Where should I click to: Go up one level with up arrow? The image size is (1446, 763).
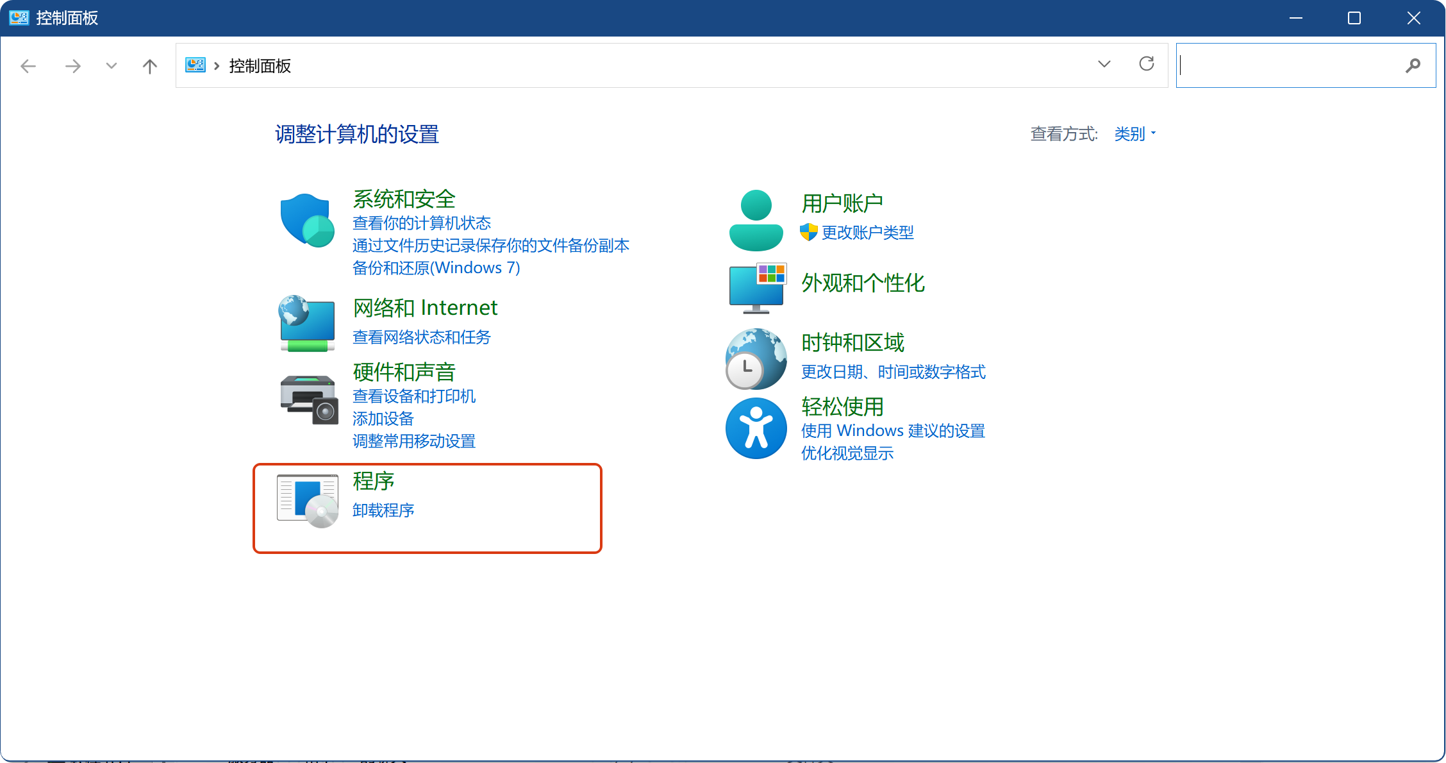click(150, 65)
